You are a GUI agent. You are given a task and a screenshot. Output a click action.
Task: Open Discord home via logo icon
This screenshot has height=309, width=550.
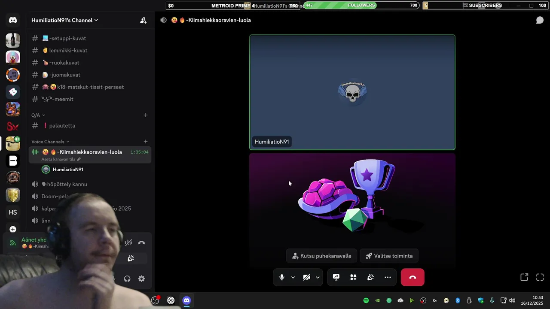pyautogui.click(x=13, y=20)
